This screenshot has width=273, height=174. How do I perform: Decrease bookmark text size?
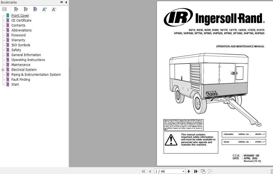point(54,9)
